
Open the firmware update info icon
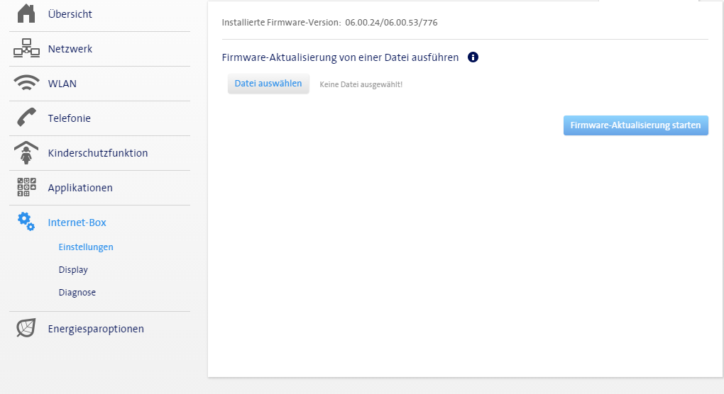(x=473, y=57)
